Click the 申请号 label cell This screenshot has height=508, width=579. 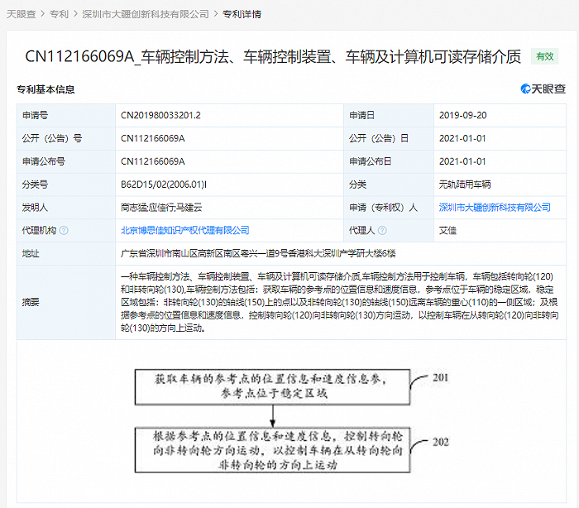coord(66,115)
